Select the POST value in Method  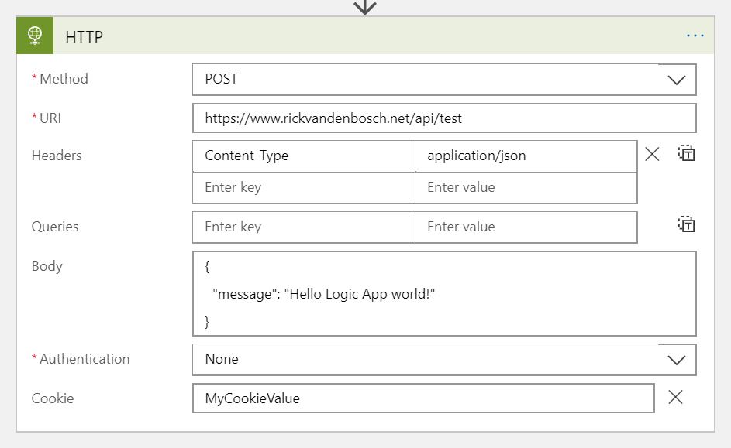pyautogui.click(x=222, y=79)
